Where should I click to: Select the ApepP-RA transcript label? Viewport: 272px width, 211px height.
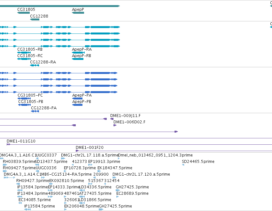(82, 49)
